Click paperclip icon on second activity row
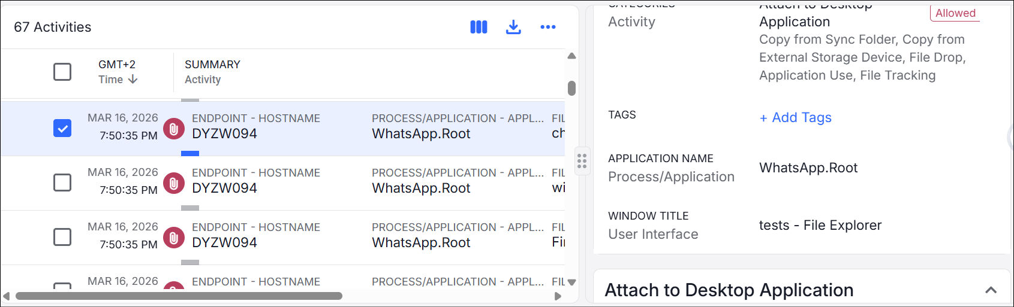 click(174, 183)
